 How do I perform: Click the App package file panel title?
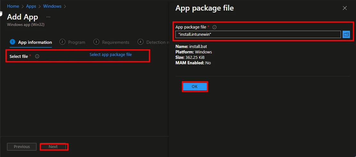pos(205,8)
